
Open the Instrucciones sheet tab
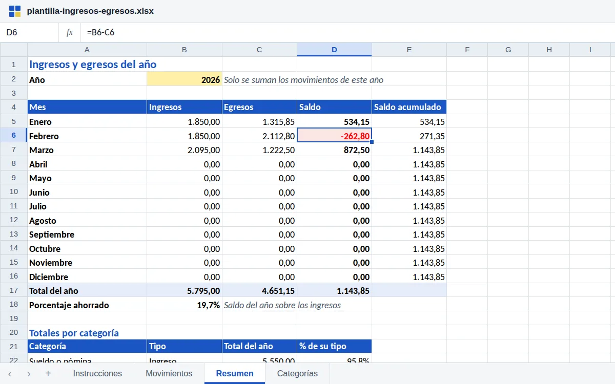point(97,373)
